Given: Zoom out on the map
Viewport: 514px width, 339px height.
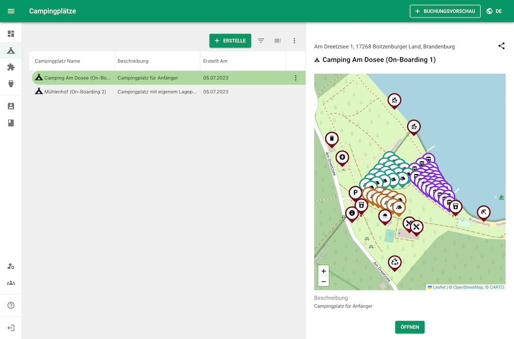Looking at the screenshot, I should coord(324,281).
